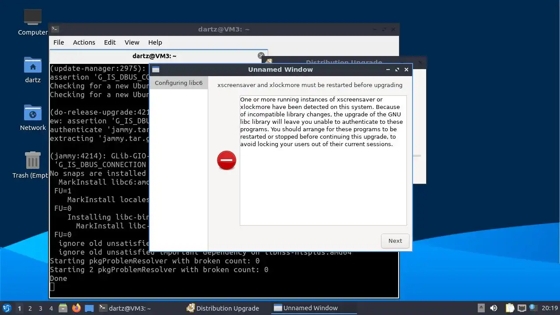This screenshot has height=315, width=560.
Task: Open the terminal Actions menu
Action: (x=84, y=42)
